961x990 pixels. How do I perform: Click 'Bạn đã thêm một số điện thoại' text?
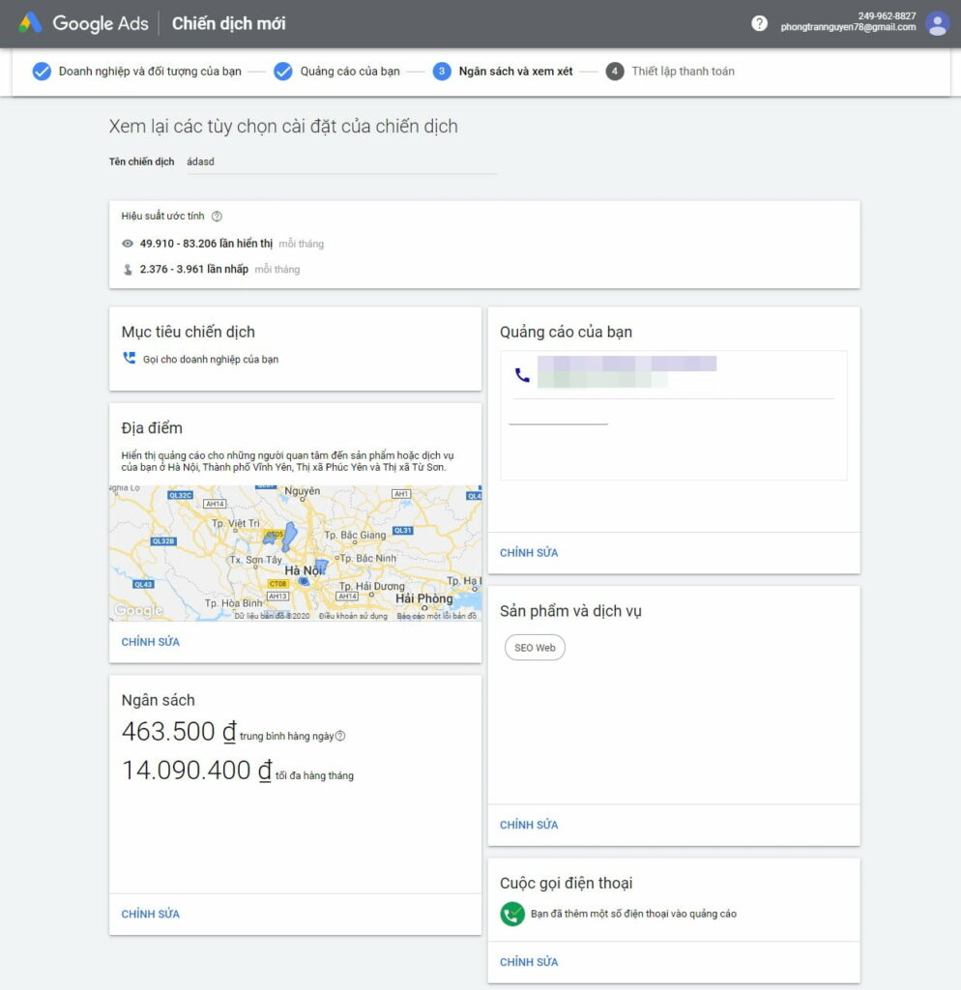[633, 914]
